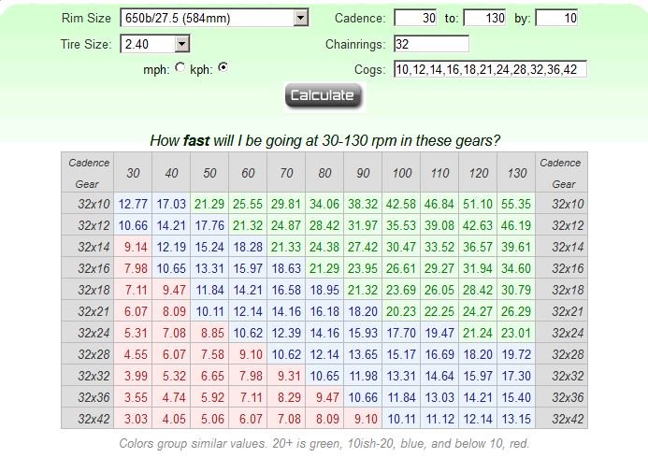The image size is (648, 458).
Task: Click the Calculate button
Action: pyautogui.click(x=324, y=95)
